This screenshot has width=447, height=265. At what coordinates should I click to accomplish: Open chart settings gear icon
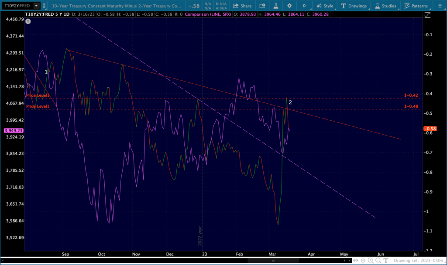coord(289,6)
